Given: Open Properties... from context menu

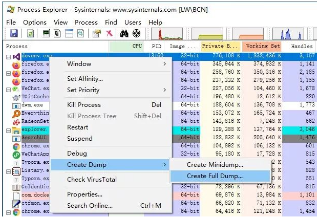Looking at the screenshot, I should tap(111, 194).
